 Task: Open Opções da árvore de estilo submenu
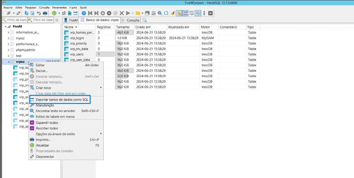[x=66, y=134]
